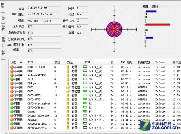The width and height of the screenshot is (181, 134).
Task: Click the red status icon for D-Link_DIR-600M
Action: (12, 116)
